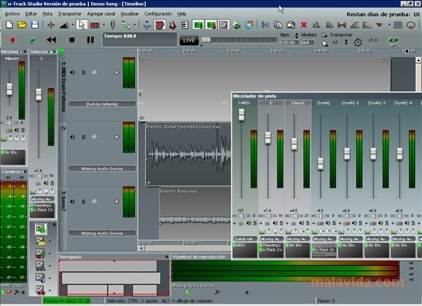Click the fade-out ramp icon
422x306 pixels.
pyautogui.click(x=367, y=25)
